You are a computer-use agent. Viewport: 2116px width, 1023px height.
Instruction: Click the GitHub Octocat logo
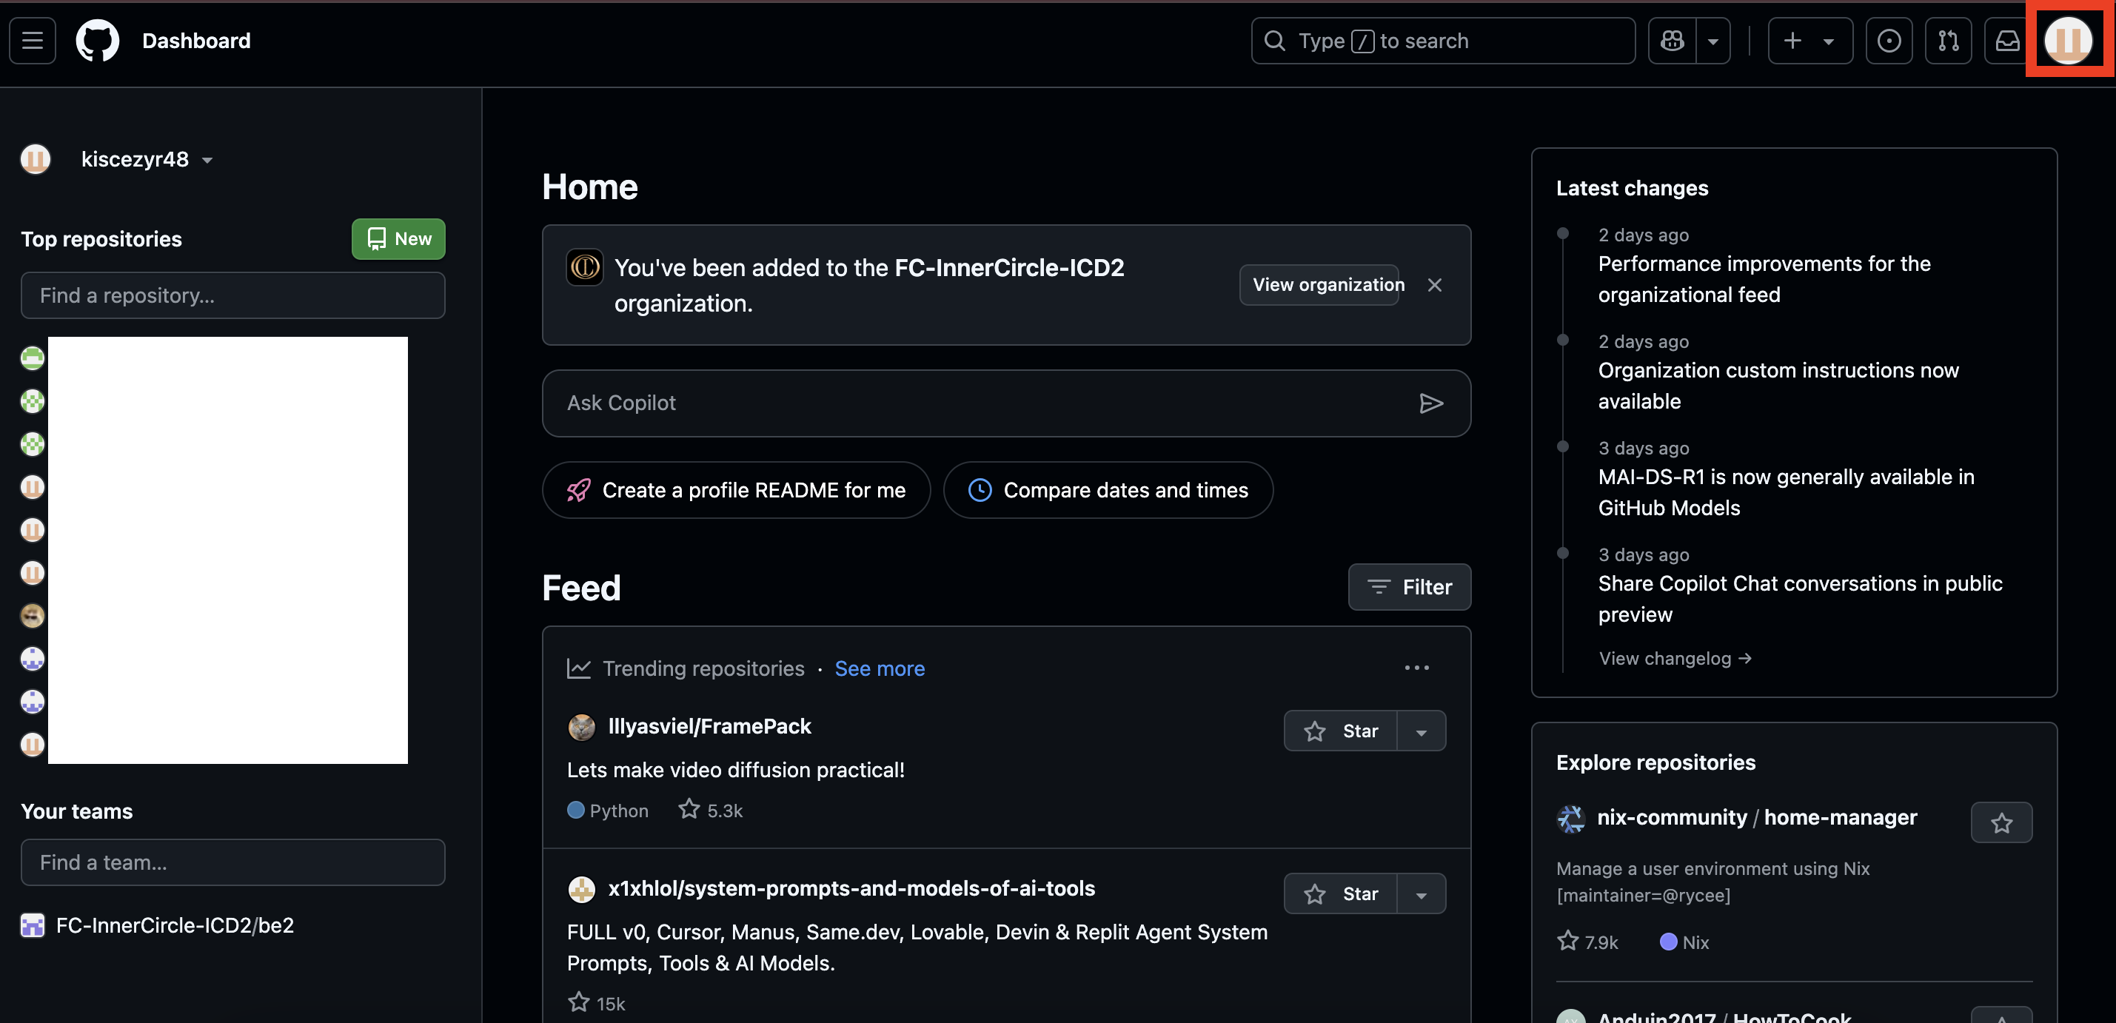tap(98, 40)
